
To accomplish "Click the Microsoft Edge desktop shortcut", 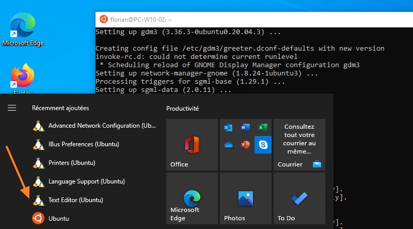I will pos(23,28).
